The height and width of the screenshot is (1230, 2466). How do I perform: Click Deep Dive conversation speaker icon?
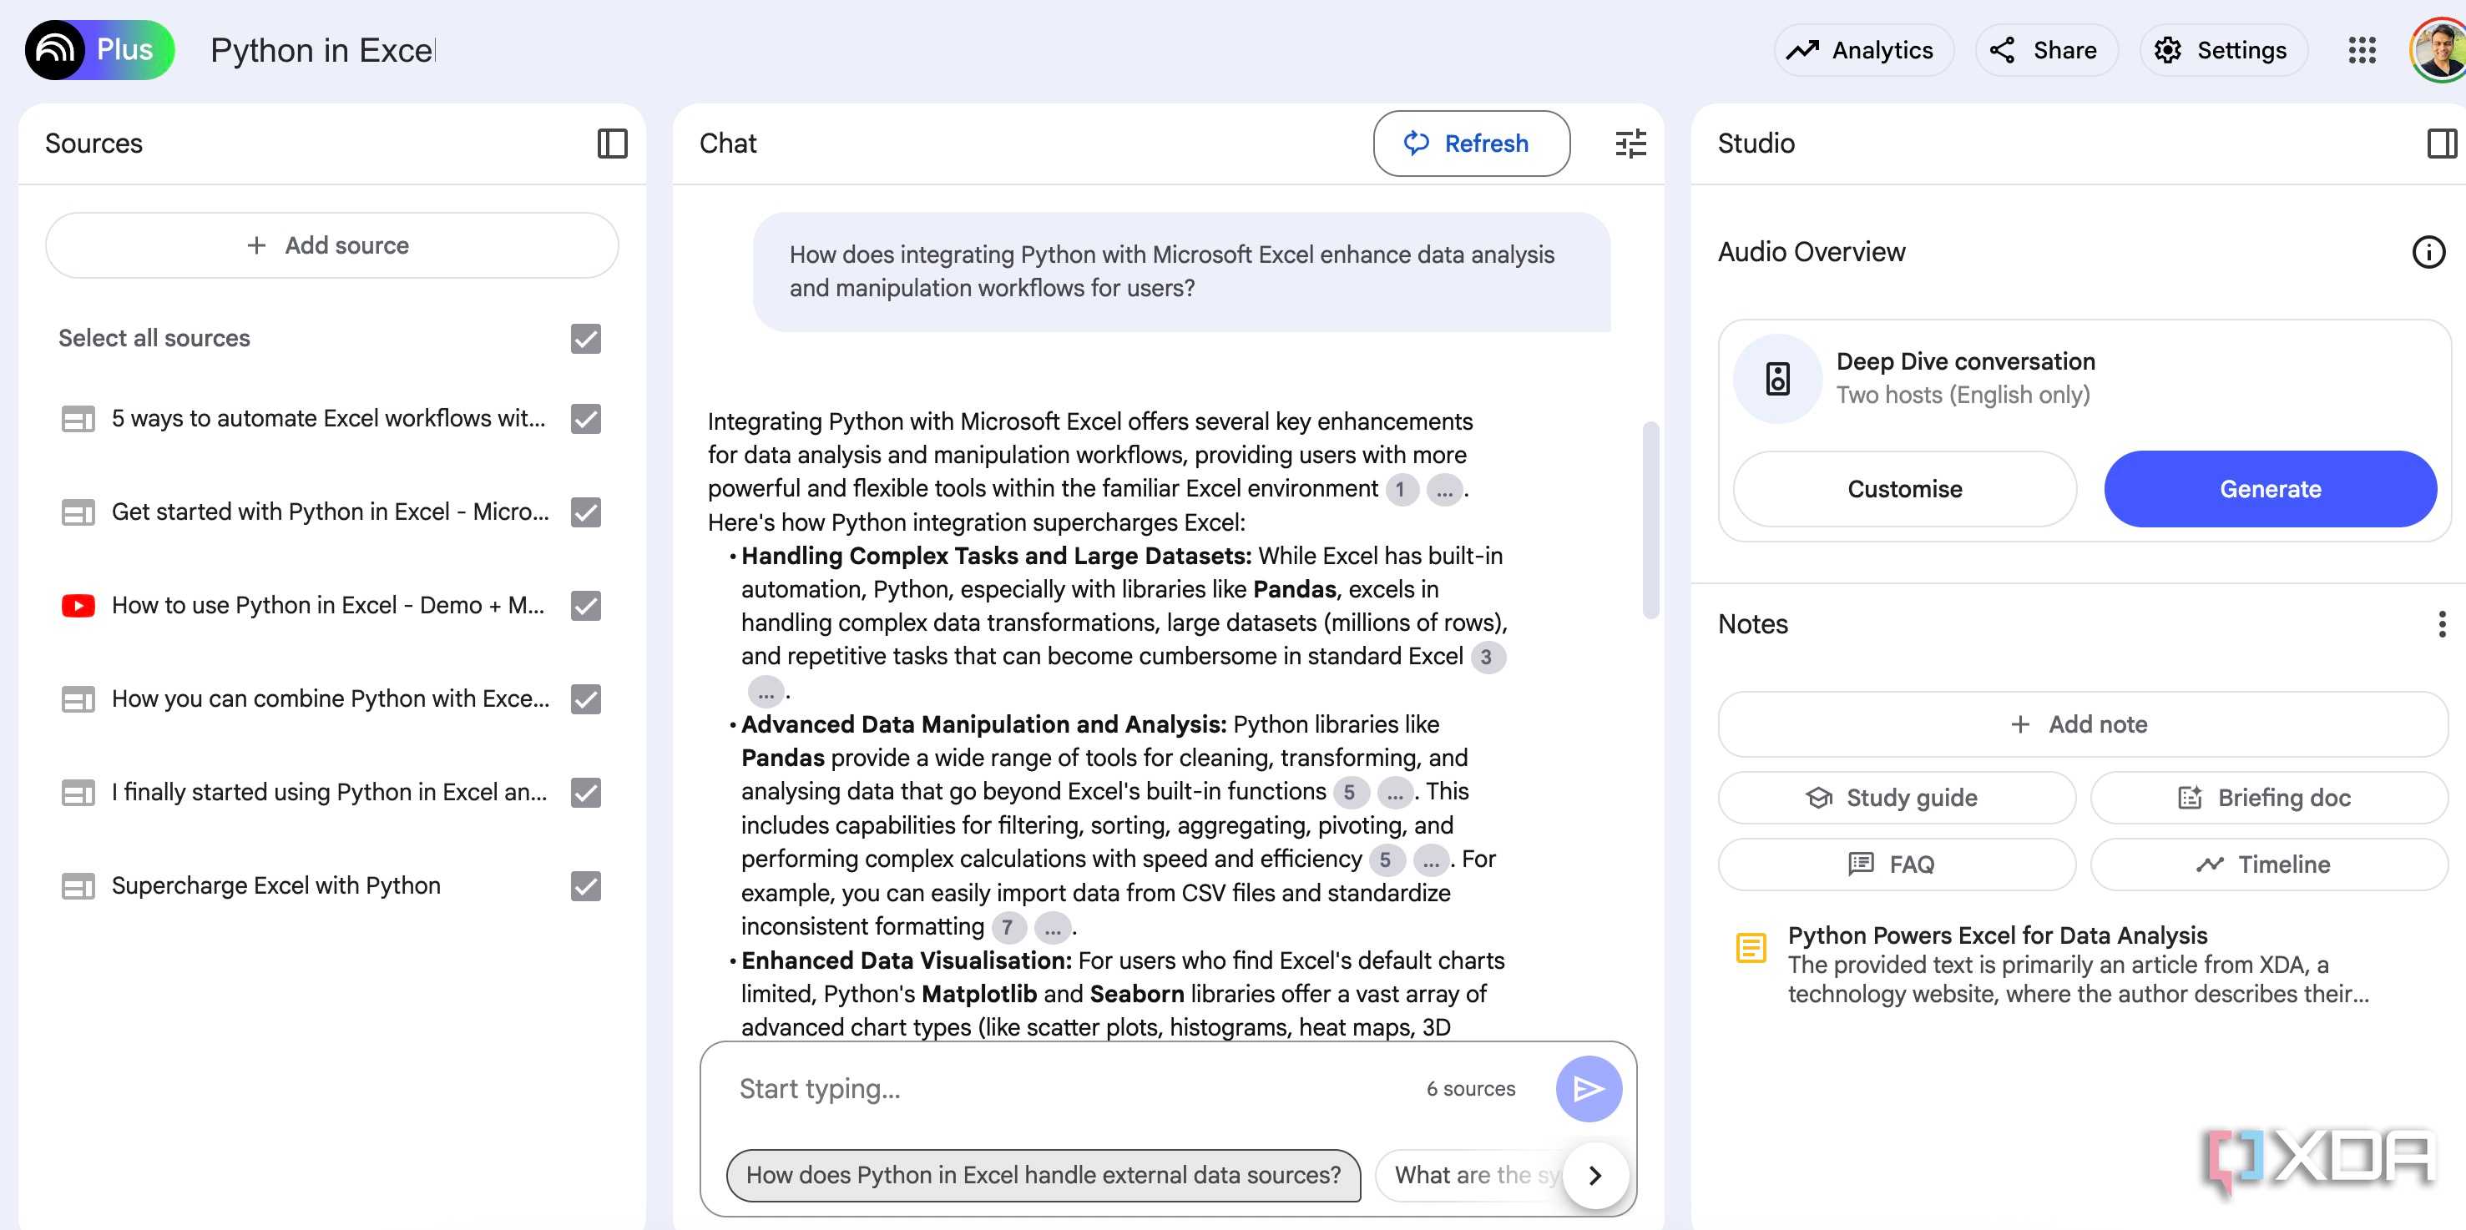(x=1776, y=379)
